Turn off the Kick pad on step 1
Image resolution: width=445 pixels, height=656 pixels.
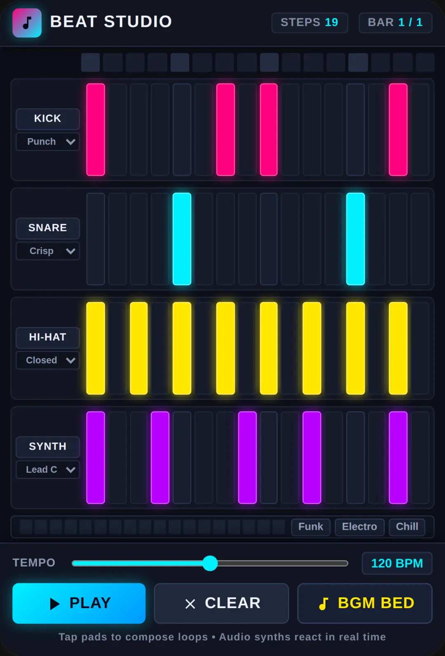[x=96, y=130]
